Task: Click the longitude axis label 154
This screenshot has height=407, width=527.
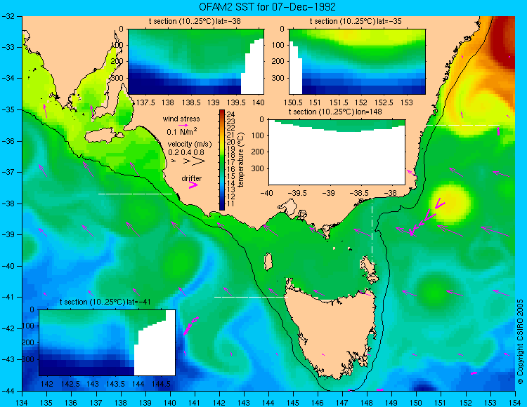Action: pyautogui.click(x=514, y=403)
